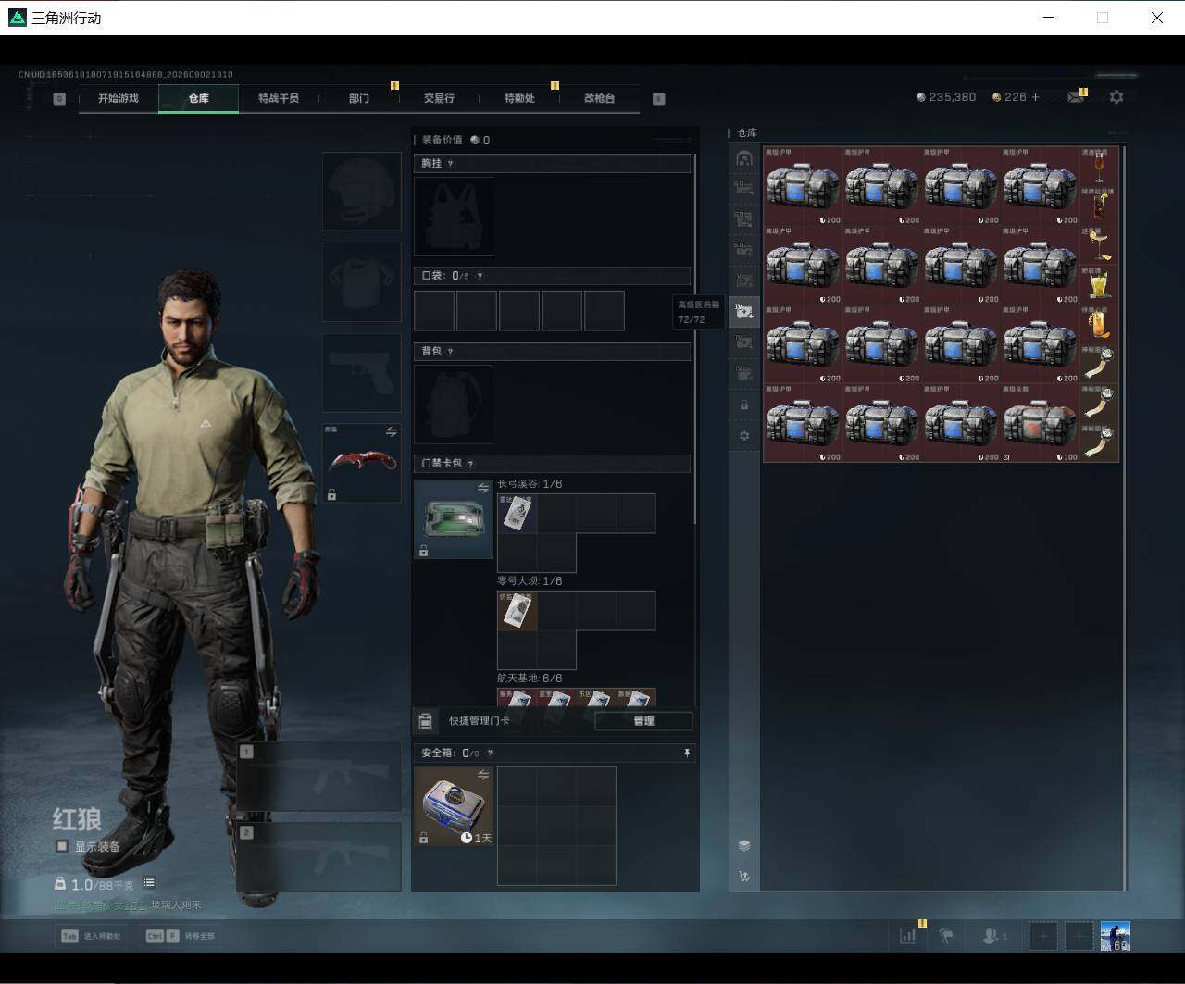1185x984 pixels.
Task: Click the flag icon in the bottom bar
Action: pos(946,937)
